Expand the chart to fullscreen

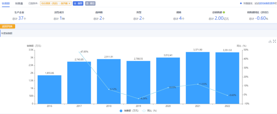pyautogui.click(x=274, y=41)
